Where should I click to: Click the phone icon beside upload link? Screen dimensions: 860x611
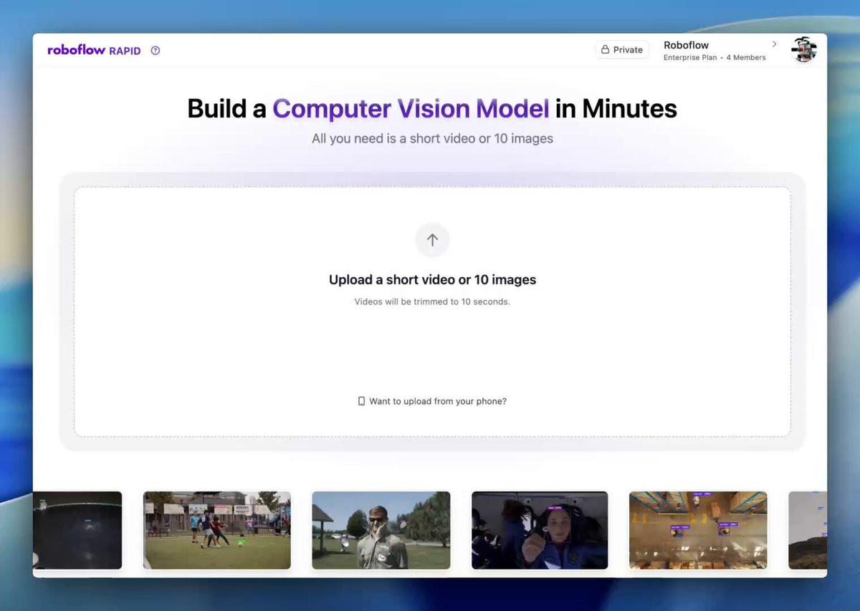point(361,401)
